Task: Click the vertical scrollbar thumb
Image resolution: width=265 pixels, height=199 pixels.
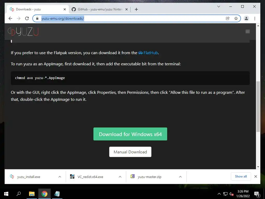Action: 258,106
